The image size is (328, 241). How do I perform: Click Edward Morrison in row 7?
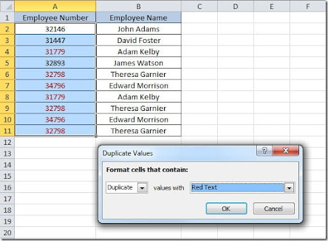[138, 85]
